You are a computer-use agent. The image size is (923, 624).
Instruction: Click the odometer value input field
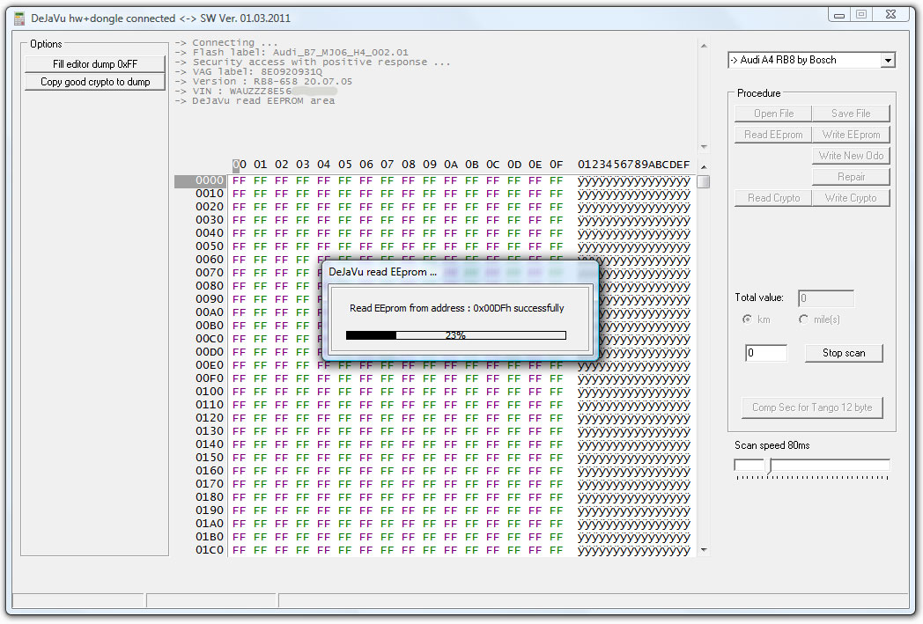[765, 353]
